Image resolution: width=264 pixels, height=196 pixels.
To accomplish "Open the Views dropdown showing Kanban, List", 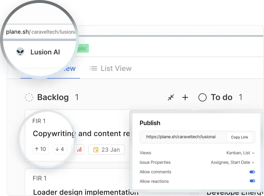I will (x=240, y=153).
